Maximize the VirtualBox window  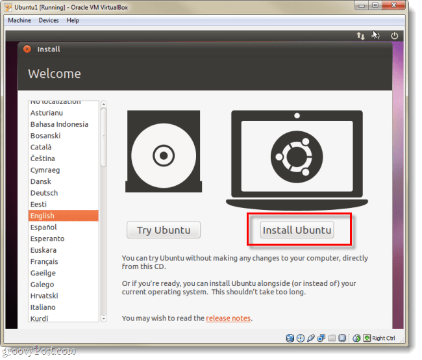pos(375,5)
